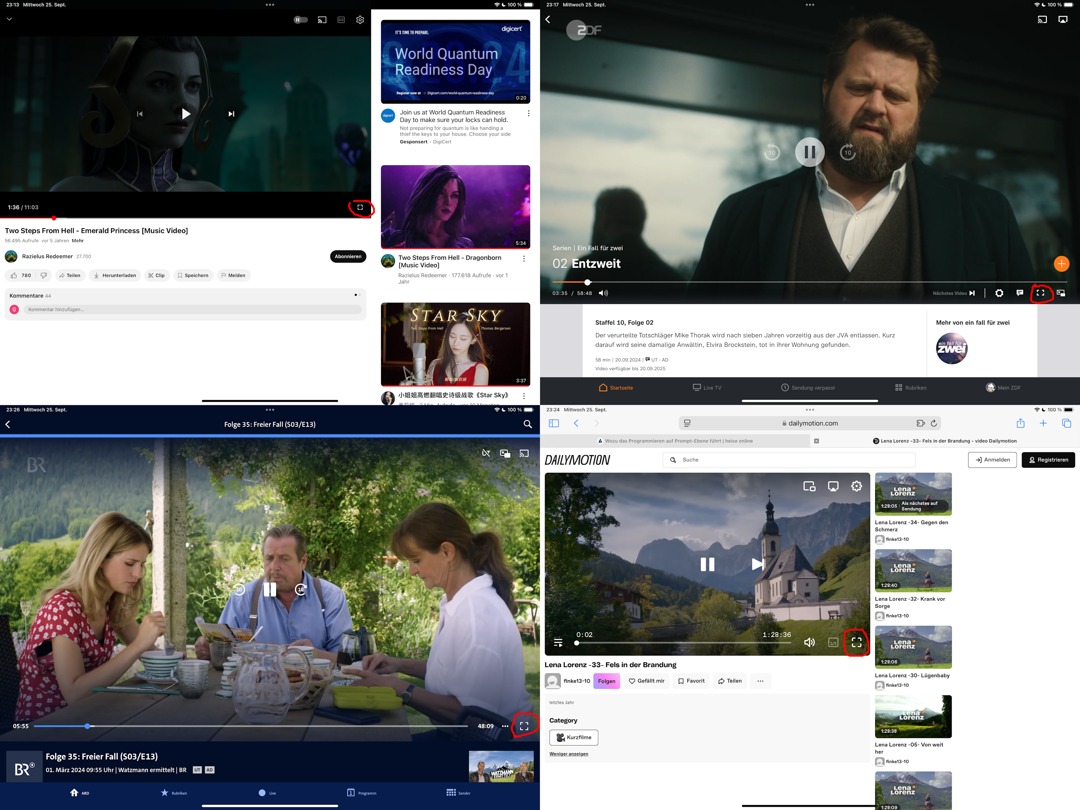Reload dailymotion.com page
The height and width of the screenshot is (810, 1080).
point(933,424)
